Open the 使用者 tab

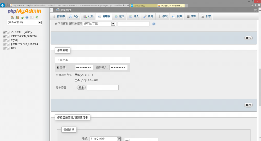click(x=104, y=16)
